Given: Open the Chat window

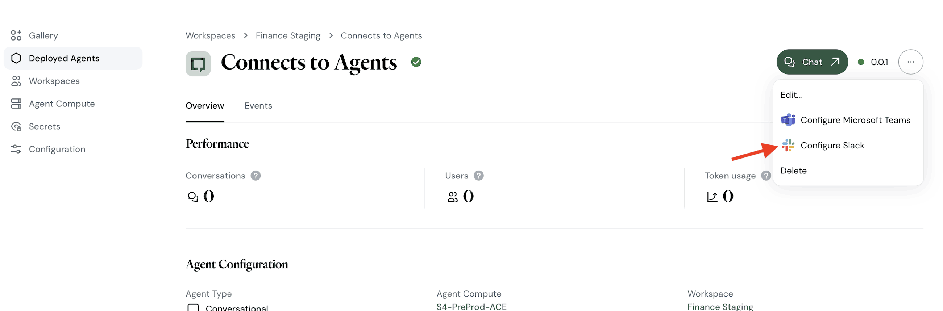Looking at the screenshot, I should (x=812, y=62).
